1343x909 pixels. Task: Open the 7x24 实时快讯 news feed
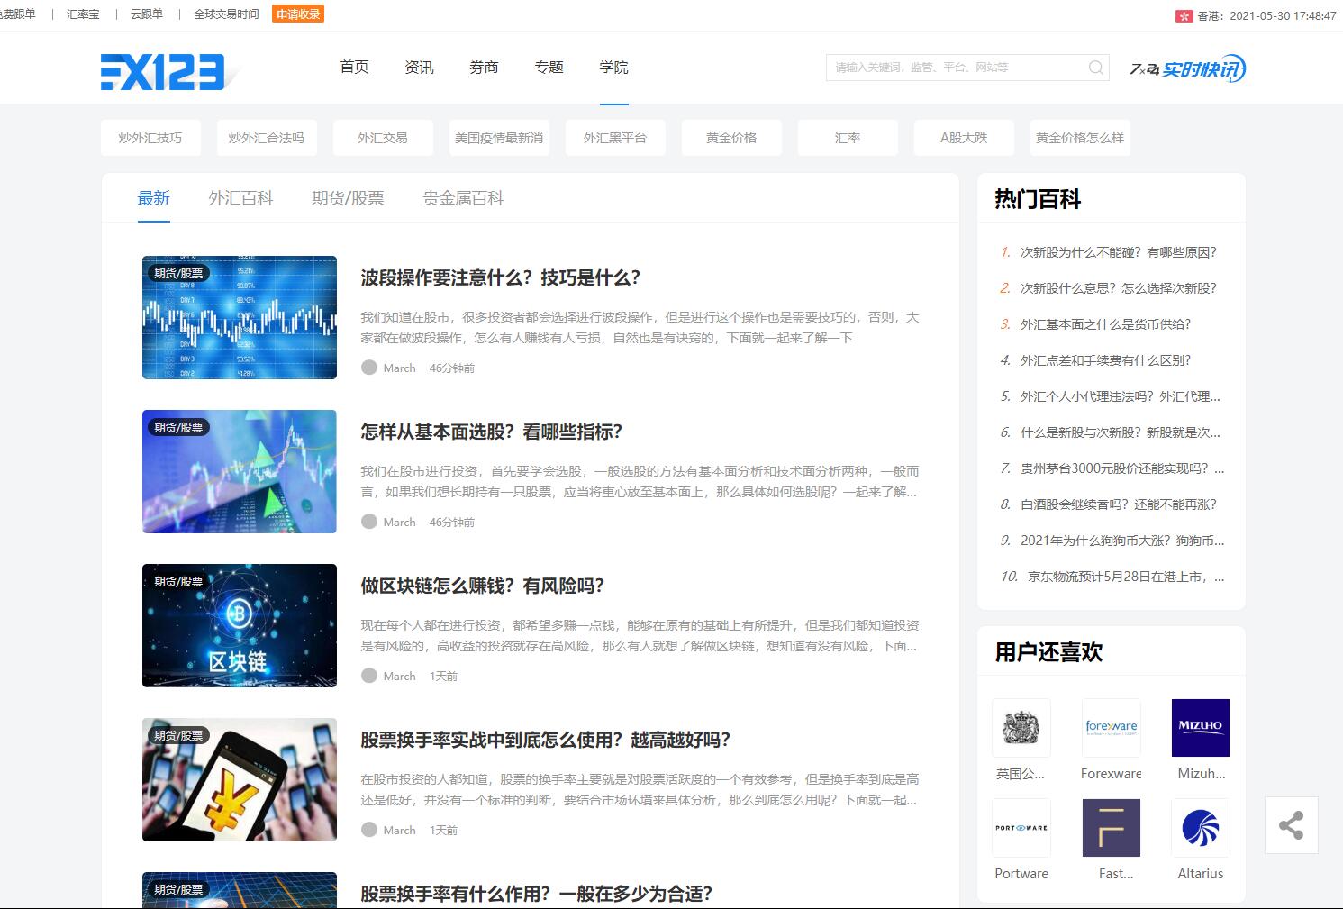click(1187, 68)
